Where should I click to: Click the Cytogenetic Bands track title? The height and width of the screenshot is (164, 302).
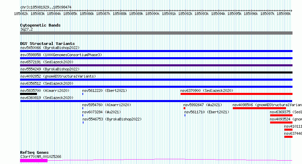click(40, 25)
